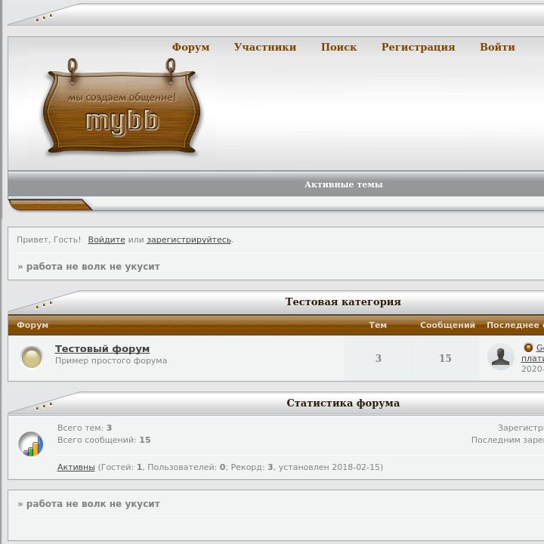Click the 'Всего сообщений: 15' statistic
Image resolution: width=544 pixels, height=544 pixels.
(104, 440)
